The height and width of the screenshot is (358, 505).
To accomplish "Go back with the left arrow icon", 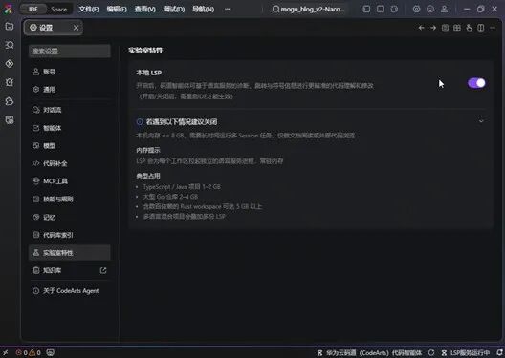I will tap(421, 28).
